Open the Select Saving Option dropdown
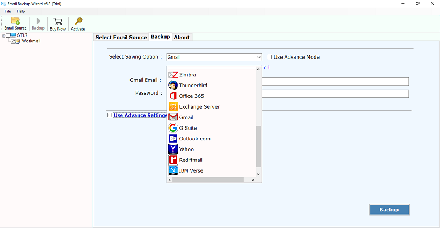Viewport: 441px width, 228px height. [x=214, y=57]
